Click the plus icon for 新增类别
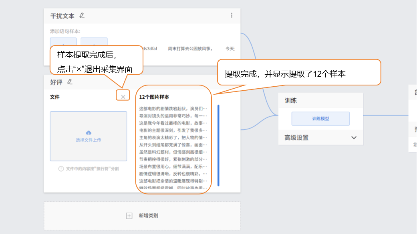 pos(129,216)
